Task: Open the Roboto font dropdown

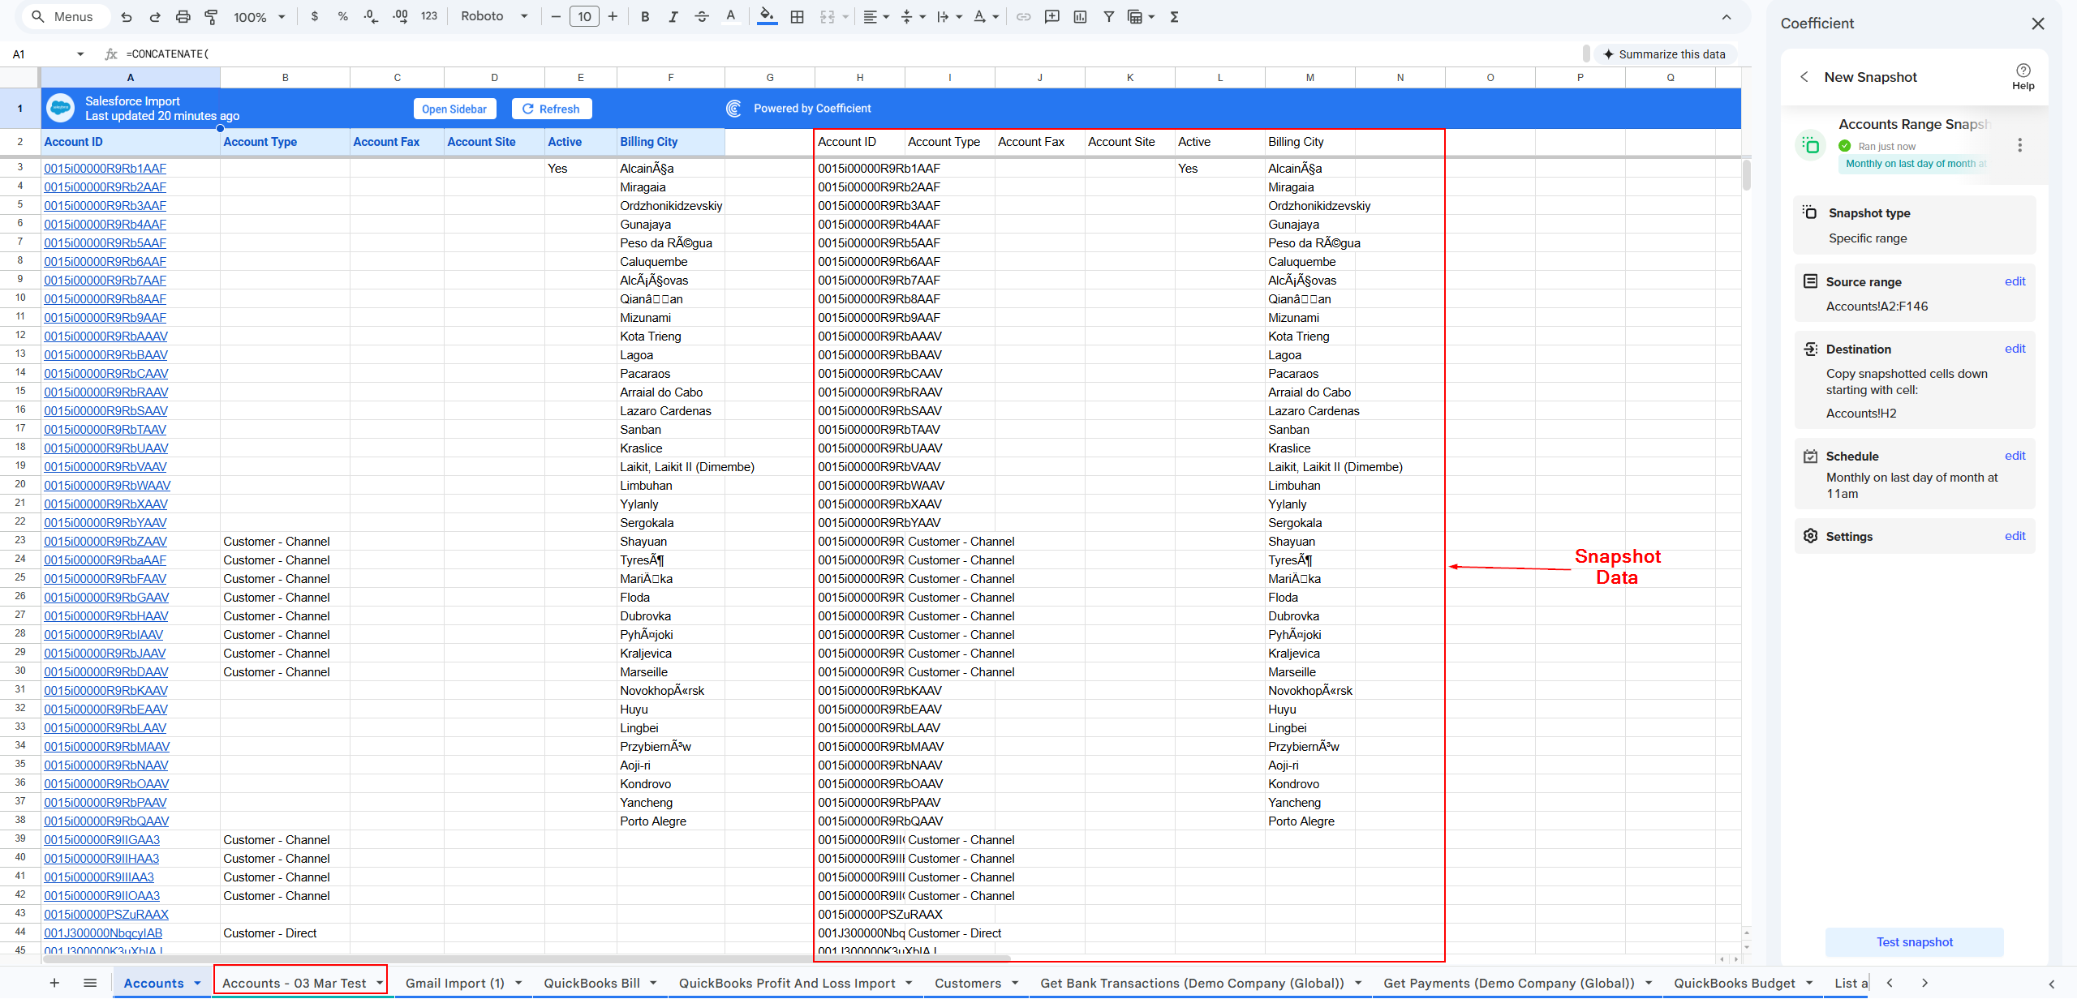Action: [494, 16]
